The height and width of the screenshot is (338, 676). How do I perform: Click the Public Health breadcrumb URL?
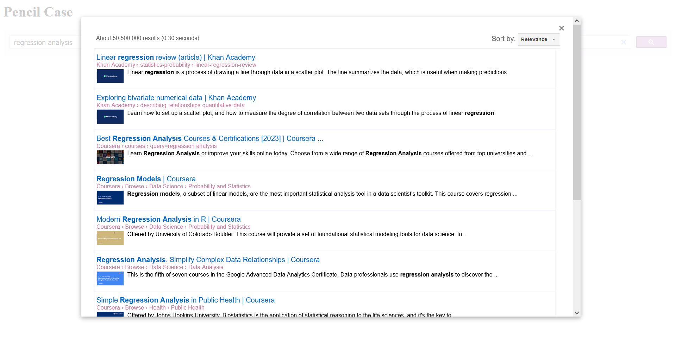point(150,308)
